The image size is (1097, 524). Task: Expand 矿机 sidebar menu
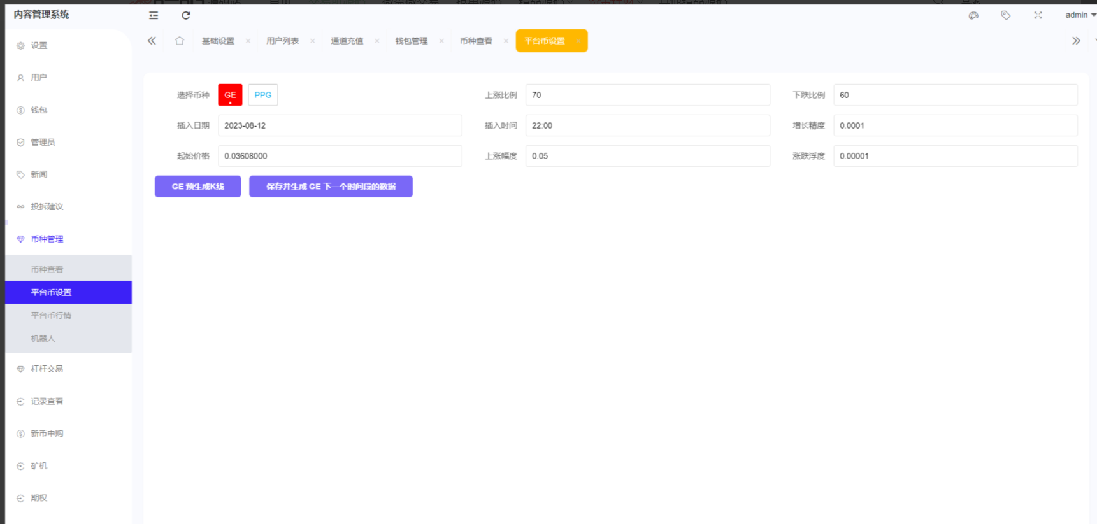tap(68, 466)
